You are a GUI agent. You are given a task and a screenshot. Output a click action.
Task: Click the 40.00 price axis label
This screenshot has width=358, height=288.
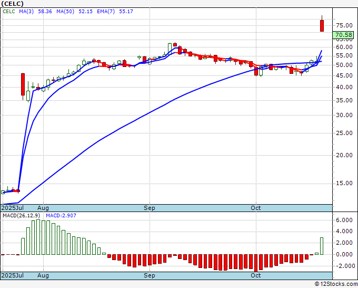(x=344, y=87)
